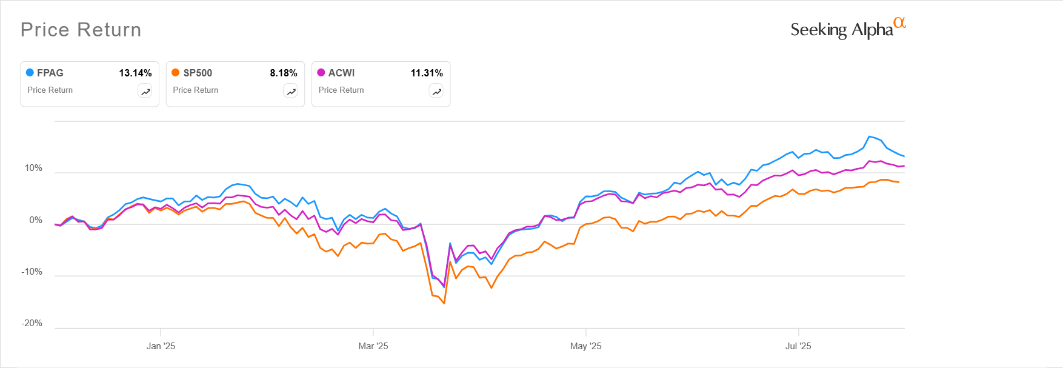Viewport: 1063px width, 368px height.
Task: Click the trend chart icon in ACWI card
Action: click(436, 92)
